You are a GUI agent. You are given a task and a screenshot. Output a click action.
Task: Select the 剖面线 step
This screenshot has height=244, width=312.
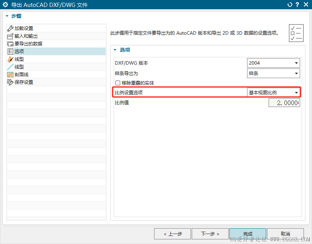[56, 75]
